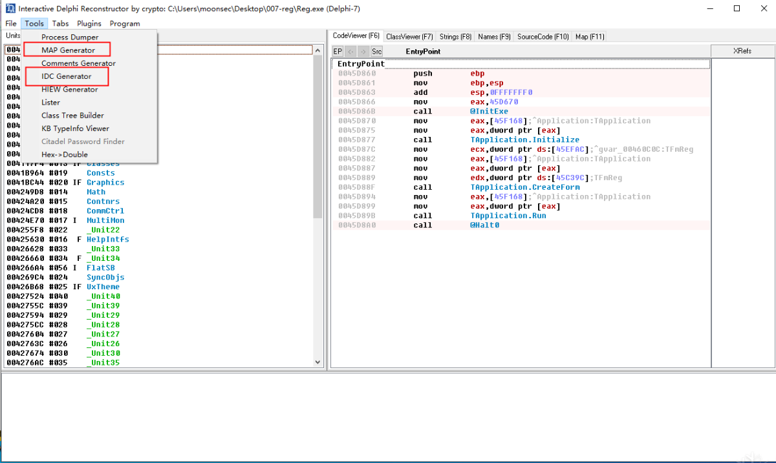Screen dimensions: 776x463
Task: Open the Plugins menu
Action: (x=89, y=23)
